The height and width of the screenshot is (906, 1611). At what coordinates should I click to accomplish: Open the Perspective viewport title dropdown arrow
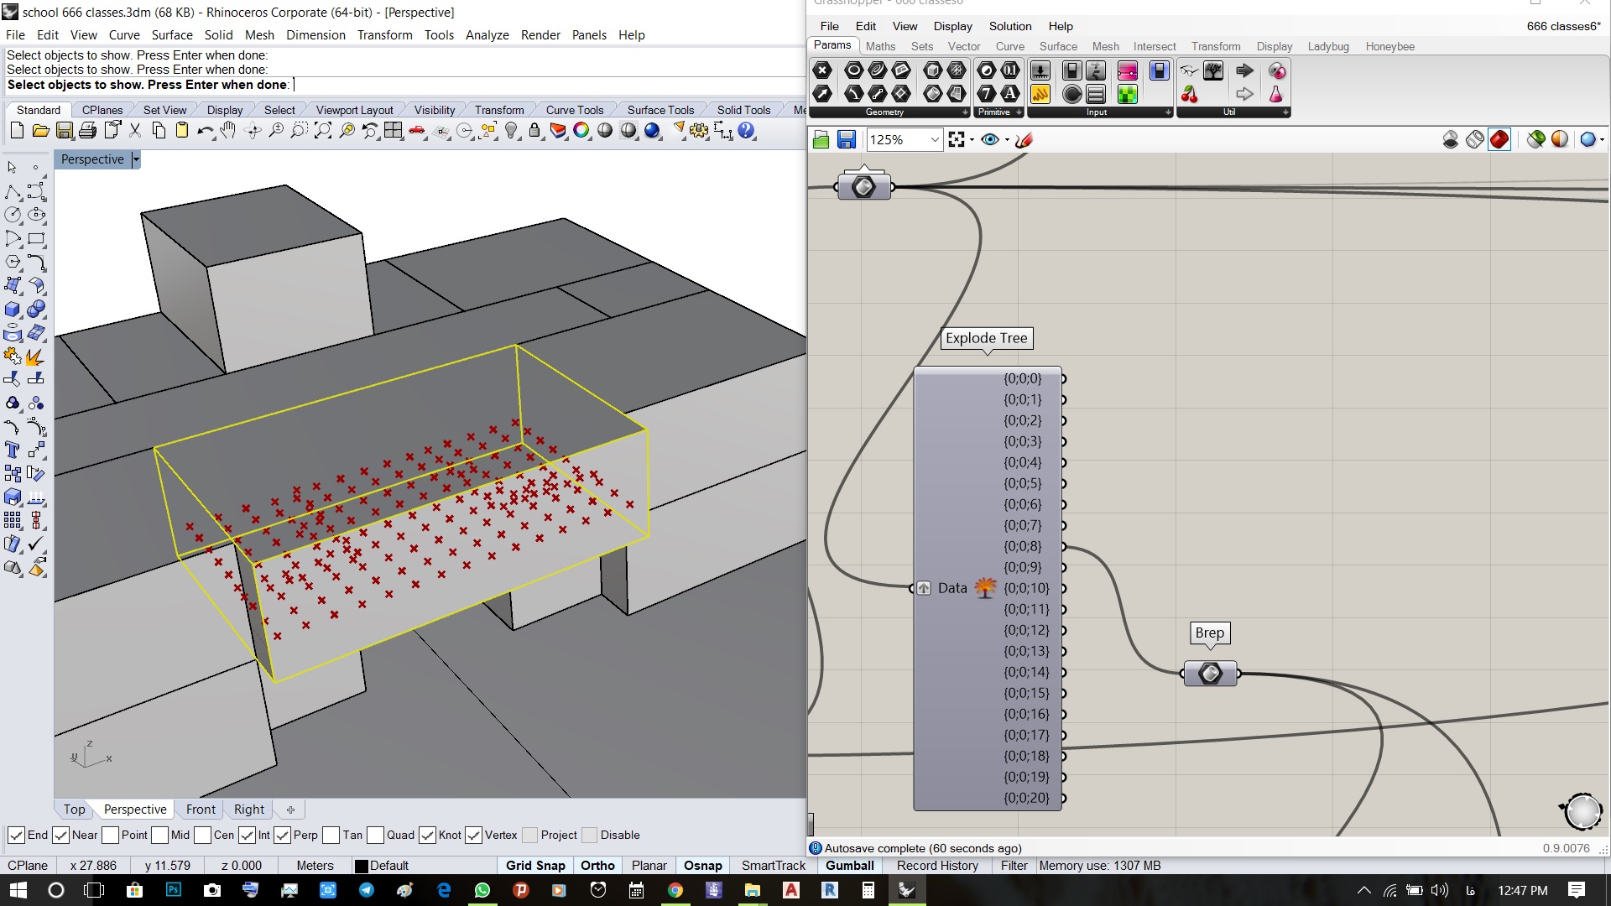pos(136,159)
